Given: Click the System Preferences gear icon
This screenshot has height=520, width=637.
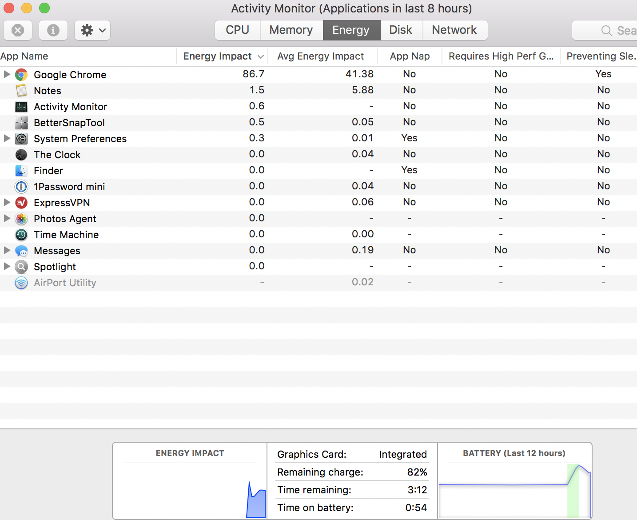Looking at the screenshot, I should [21, 139].
